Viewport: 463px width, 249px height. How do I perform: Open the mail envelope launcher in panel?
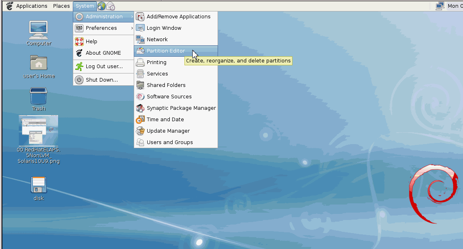click(x=111, y=6)
